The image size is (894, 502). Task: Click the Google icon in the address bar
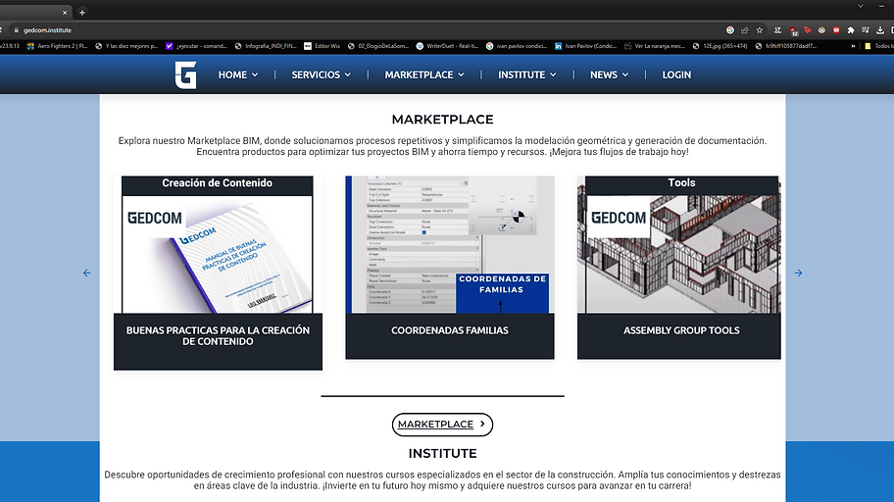[729, 30]
